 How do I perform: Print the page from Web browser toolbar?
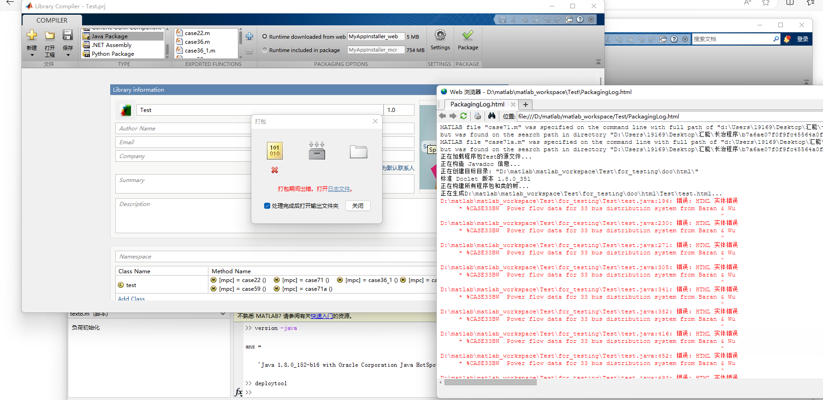(x=478, y=116)
